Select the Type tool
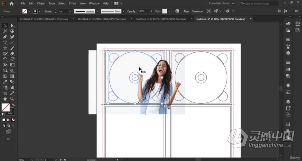 click(5, 42)
